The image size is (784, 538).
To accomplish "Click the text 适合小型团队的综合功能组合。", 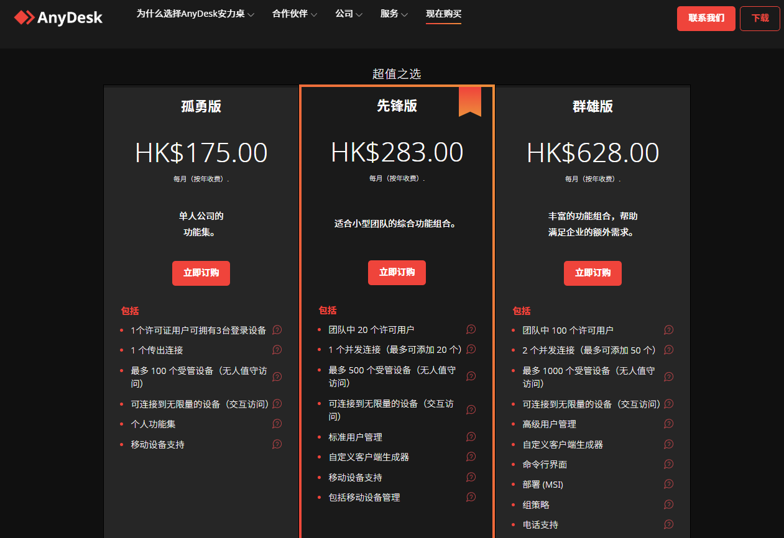I will [x=397, y=224].
